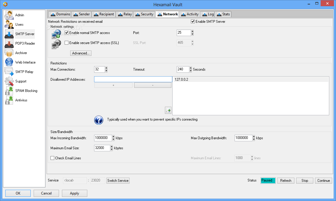The height and width of the screenshot is (201, 336).
Task: Open the Archiver icon
Action: click(9, 53)
